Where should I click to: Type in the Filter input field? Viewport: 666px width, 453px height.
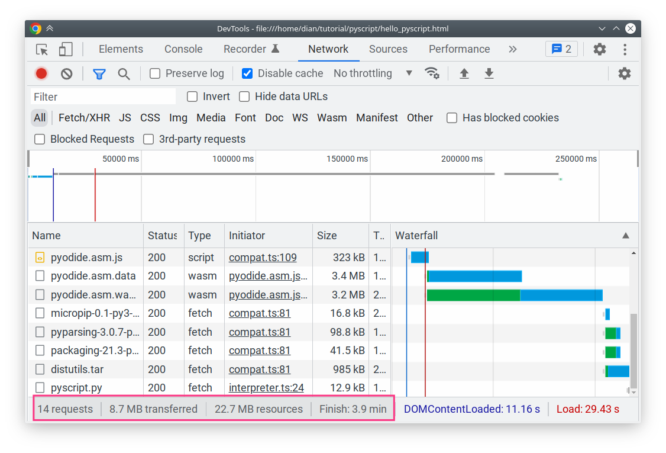[102, 96]
